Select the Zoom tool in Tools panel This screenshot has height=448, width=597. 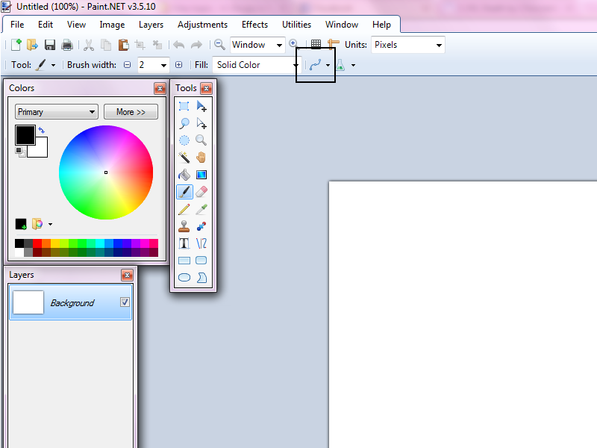[201, 140]
